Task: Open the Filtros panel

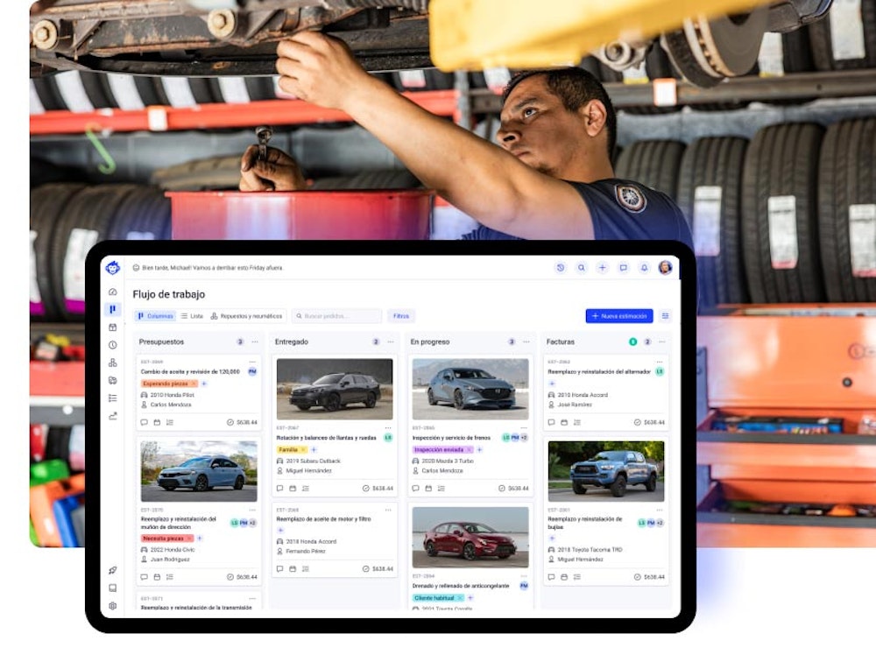Action: pyautogui.click(x=400, y=315)
